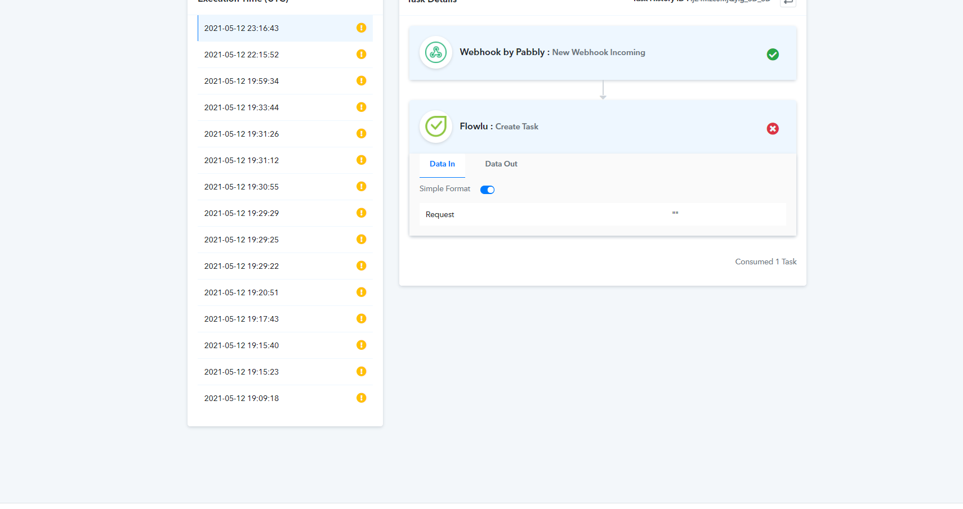Select execution 2021-05-12 19:31:26
Viewport: 963px width, 509px height.
pos(285,134)
